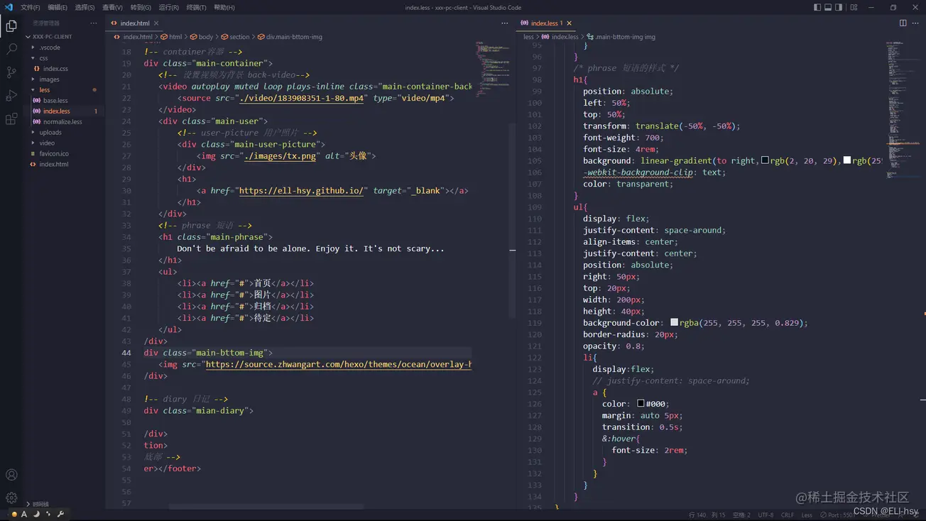Toggle primary sidebar visibility
The width and height of the screenshot is (926, 521).
tap(817, 7)
